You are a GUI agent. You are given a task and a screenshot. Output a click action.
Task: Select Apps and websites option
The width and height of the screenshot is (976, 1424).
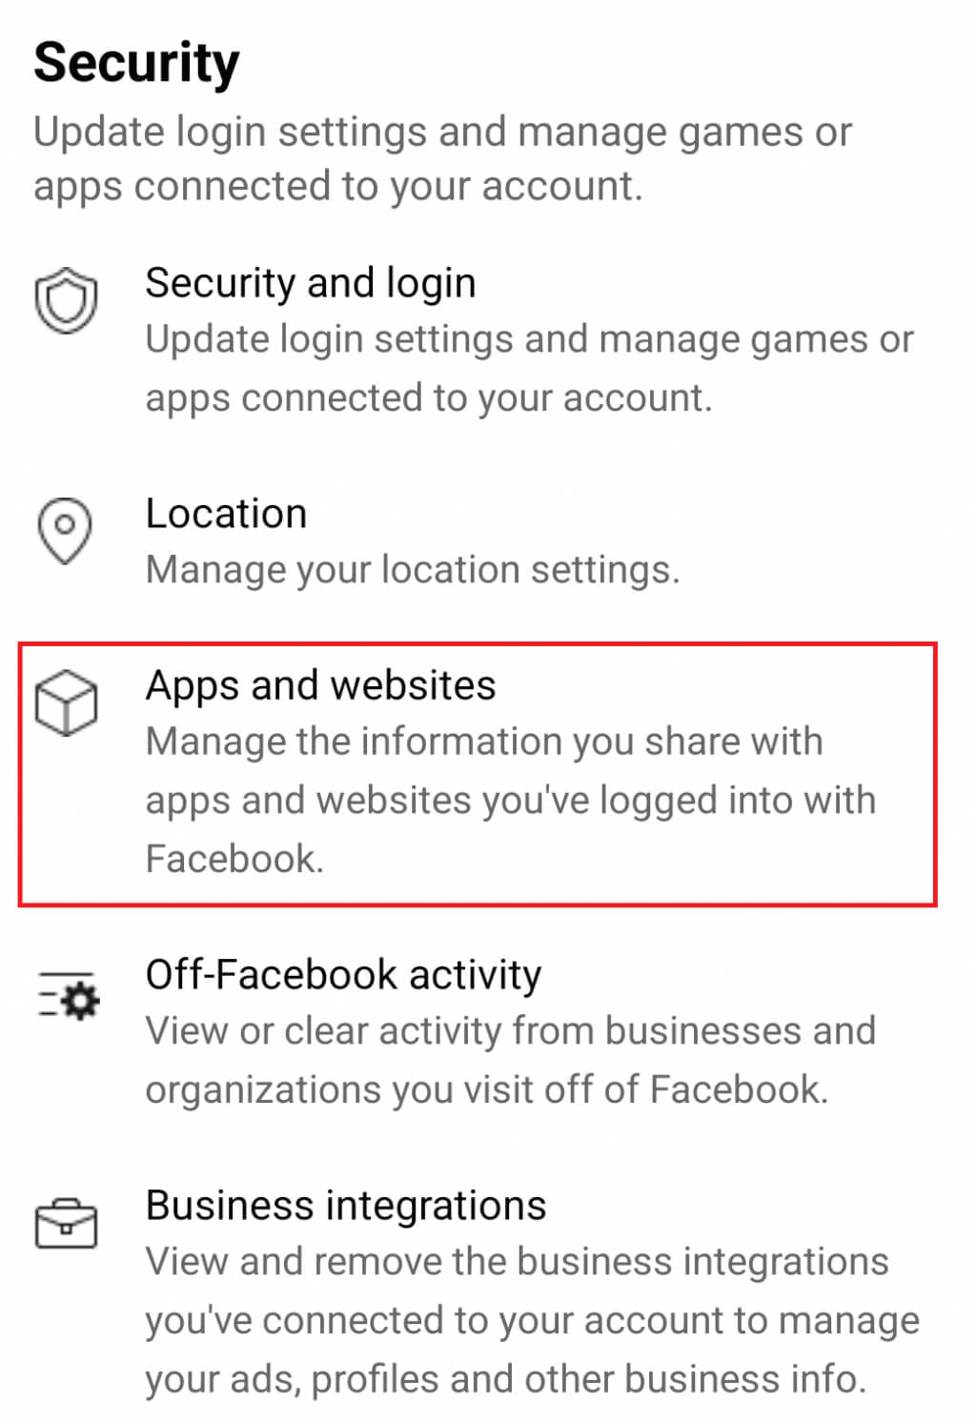click(x=478, y=774)
